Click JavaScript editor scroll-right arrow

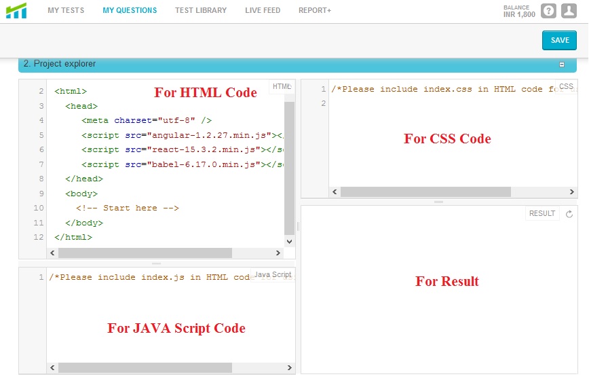289,367
